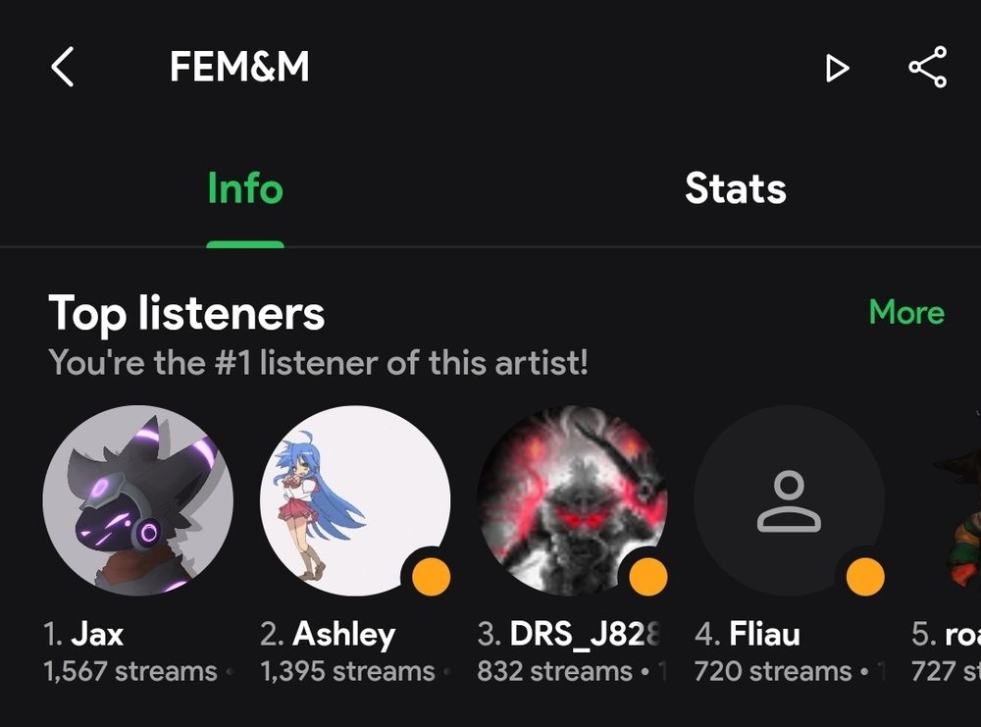The image size is (981, 727).
Task: Open More top listeners
Action: 906,312
